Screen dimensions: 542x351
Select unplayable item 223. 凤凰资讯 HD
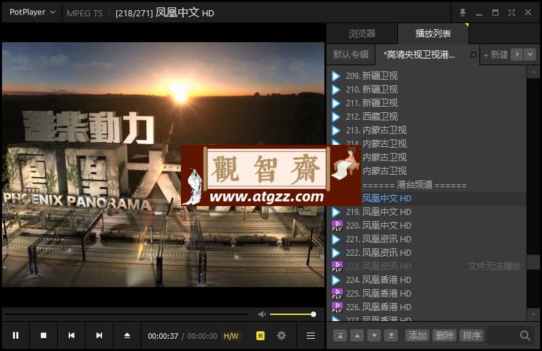pos(427,266)
